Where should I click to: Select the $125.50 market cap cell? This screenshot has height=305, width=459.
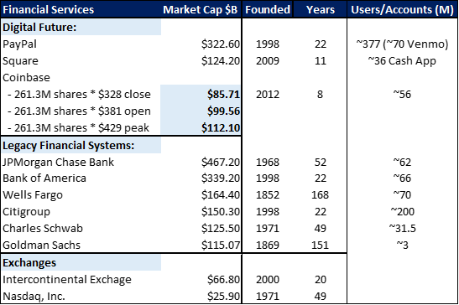coord(221,229)
